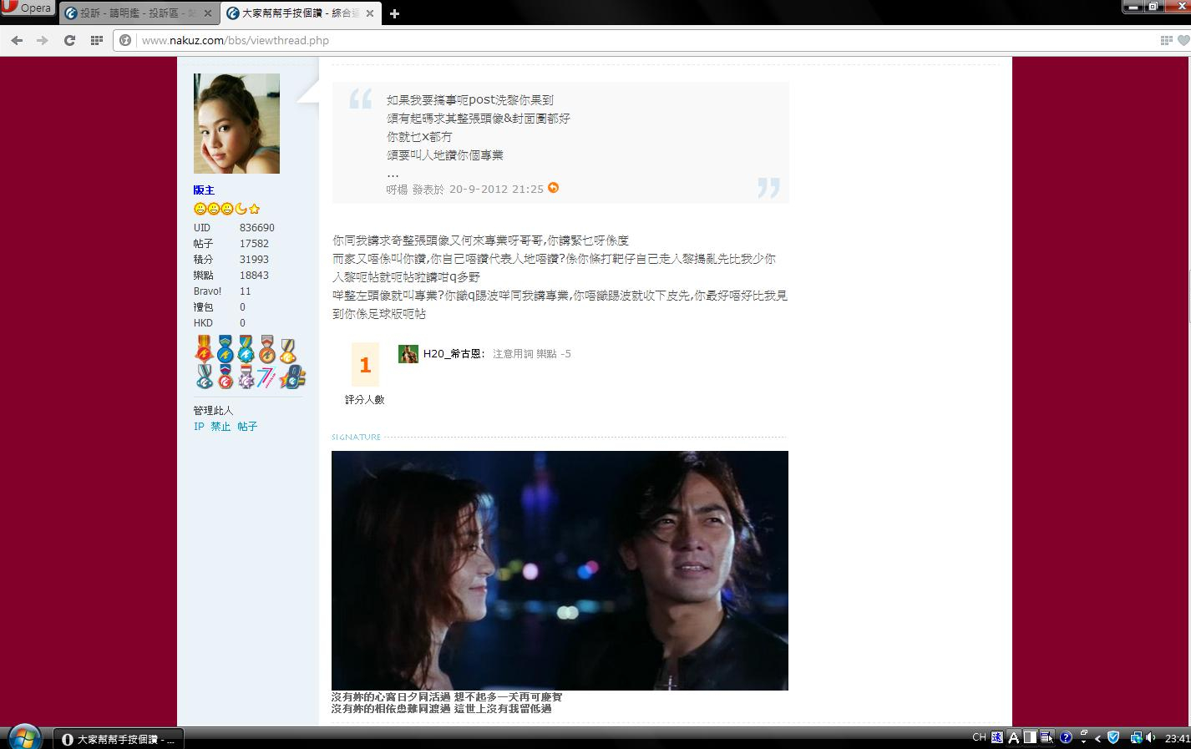
Task: Click the 禁止 ban user link
Action: click(220, 426)
